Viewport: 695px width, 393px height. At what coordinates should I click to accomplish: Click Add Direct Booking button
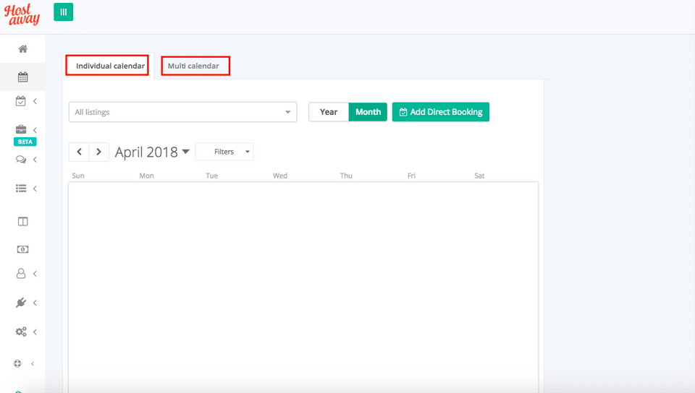click(x=441, y=112)
